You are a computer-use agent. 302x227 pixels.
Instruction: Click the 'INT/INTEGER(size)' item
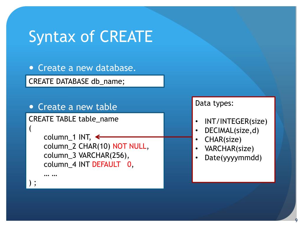click(236, 121)
